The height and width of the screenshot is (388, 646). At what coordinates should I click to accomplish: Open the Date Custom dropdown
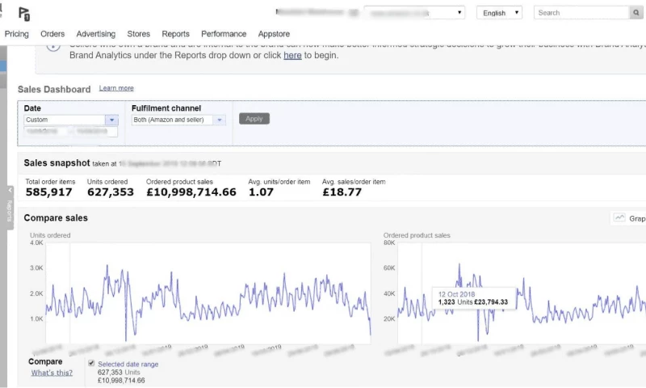click(x=71, y=120)
